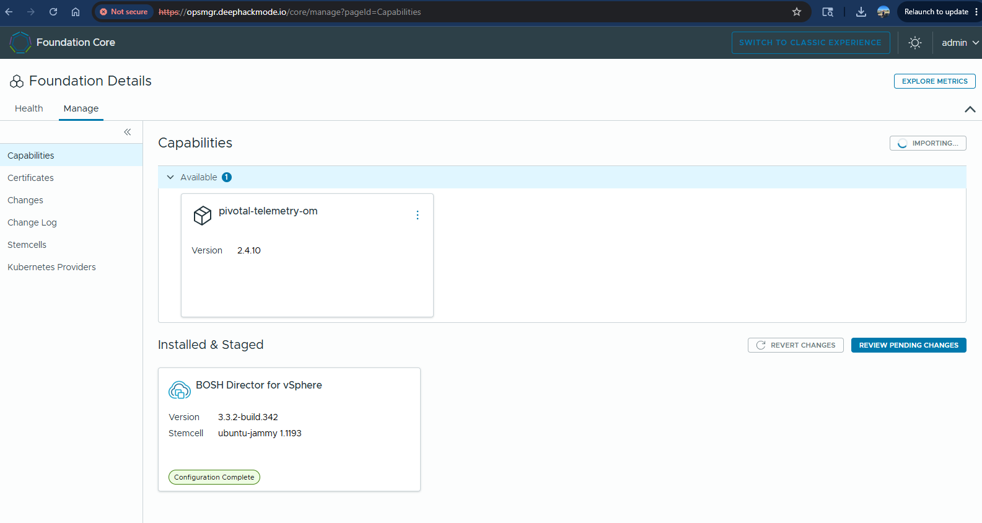Image resolution: width=982 pixels, height=523 pixels.
Task: Collapse the sidebar with double chevron
Action: [x=128, y=132]
